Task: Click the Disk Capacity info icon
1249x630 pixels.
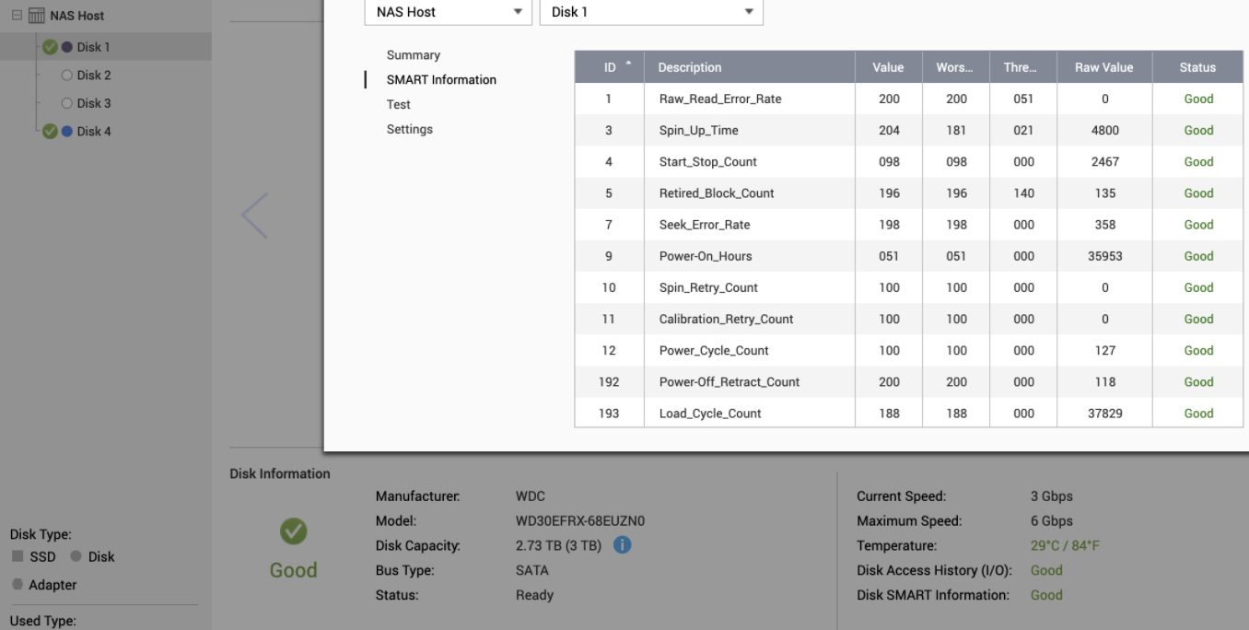Action: point(622,545)
